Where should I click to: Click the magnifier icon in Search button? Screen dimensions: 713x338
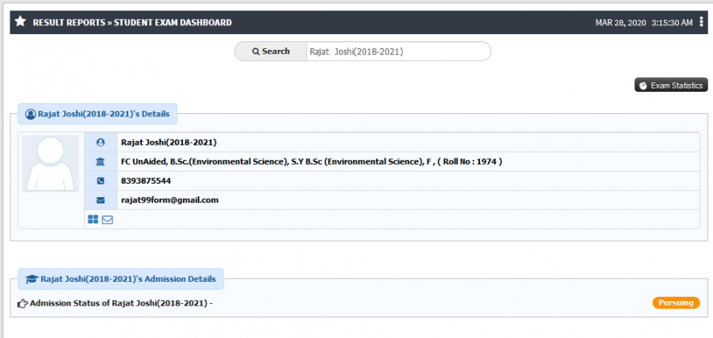click(x=256, y=51)
